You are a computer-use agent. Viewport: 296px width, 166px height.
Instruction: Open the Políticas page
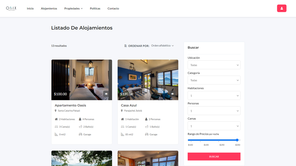tap(95, 9)
